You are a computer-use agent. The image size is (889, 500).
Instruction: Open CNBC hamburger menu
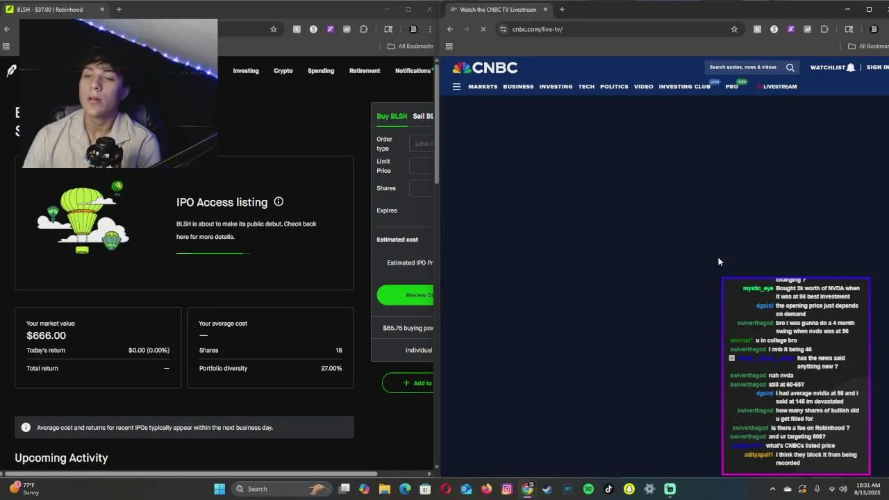pyautogui.click(x=456, y=87)
